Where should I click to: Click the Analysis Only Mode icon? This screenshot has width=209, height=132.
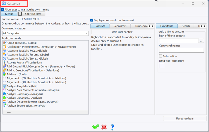click(5, 86)
